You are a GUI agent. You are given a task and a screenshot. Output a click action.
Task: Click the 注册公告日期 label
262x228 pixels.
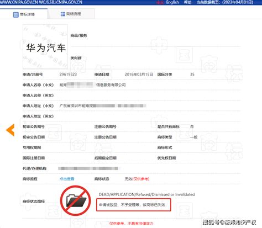click(x=106, y=137)
